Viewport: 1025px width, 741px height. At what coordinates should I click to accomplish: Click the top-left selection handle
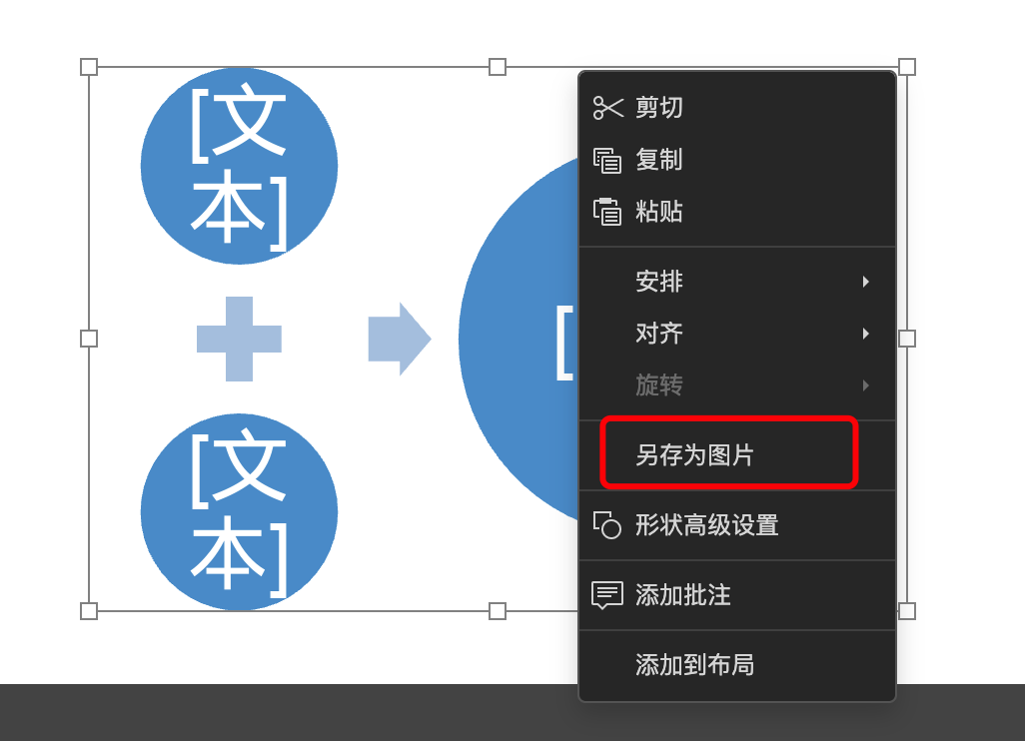(x=89, y=67)
